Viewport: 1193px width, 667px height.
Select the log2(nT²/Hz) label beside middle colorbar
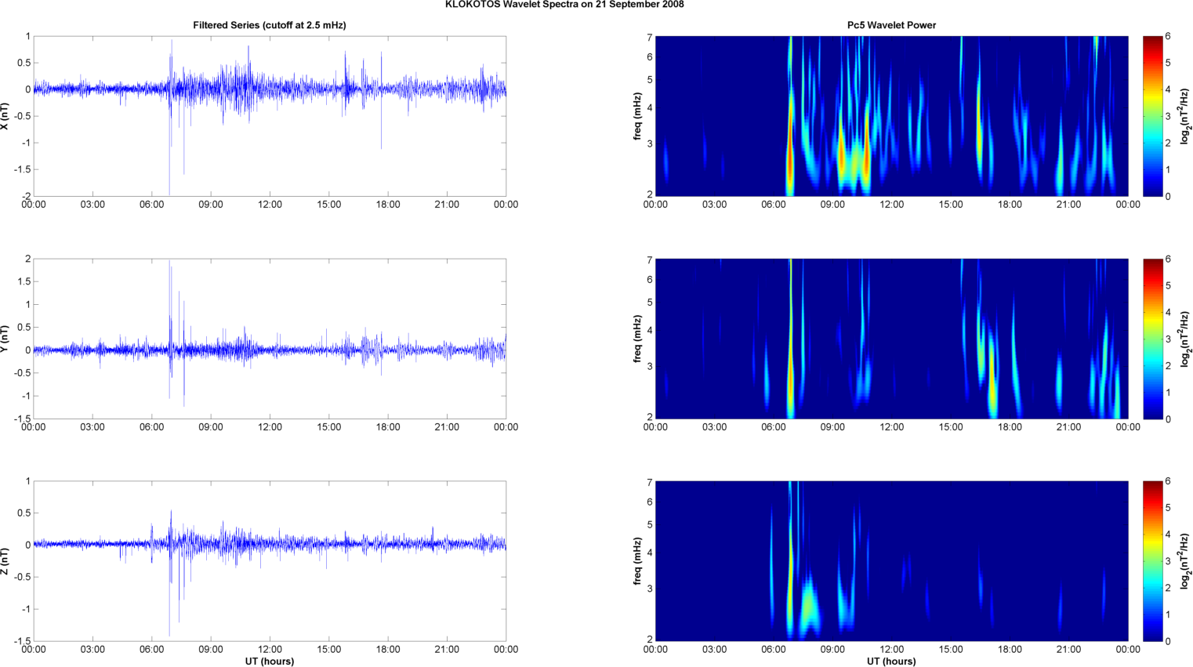[x=1185, y=339]
